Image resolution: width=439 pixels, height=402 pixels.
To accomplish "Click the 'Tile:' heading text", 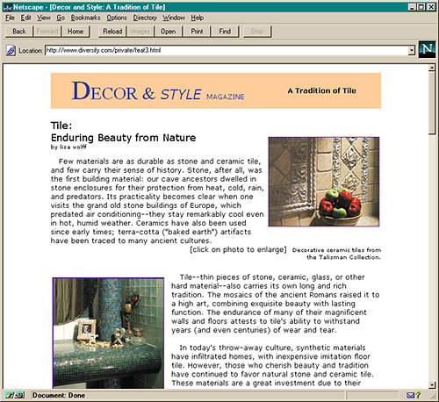I will [x=61, y=126].
